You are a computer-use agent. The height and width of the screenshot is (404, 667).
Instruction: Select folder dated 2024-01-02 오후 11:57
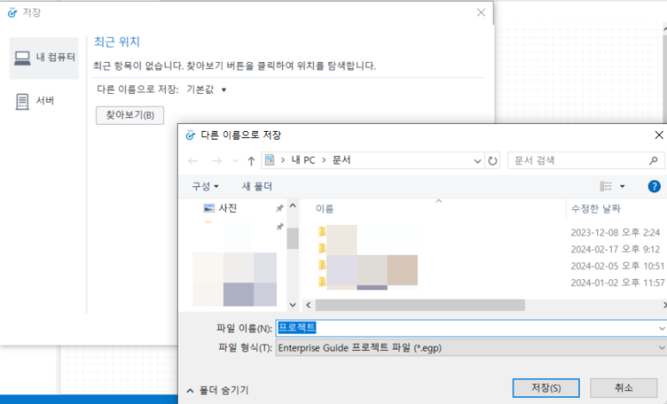[489, 283]
